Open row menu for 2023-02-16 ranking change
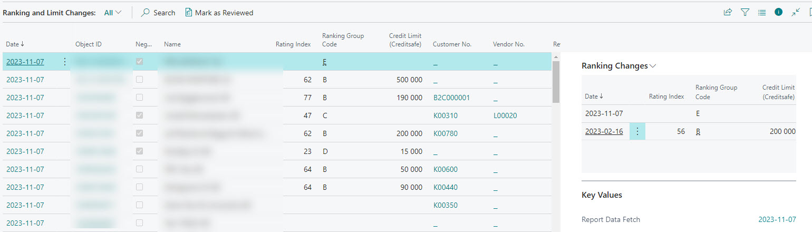This screenshot has height=232, width=812. point(637,132)
